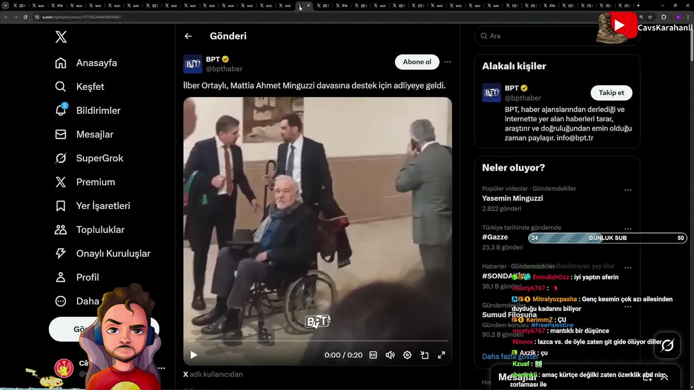Screen dimensions: 694x390
Task: Enter video fullscreen mode
Action: [x=441, y=355]
